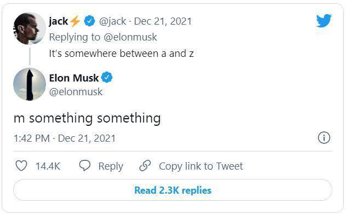
Task: Click jack's Dec 21, 2021 date
Action: point(163,21)
